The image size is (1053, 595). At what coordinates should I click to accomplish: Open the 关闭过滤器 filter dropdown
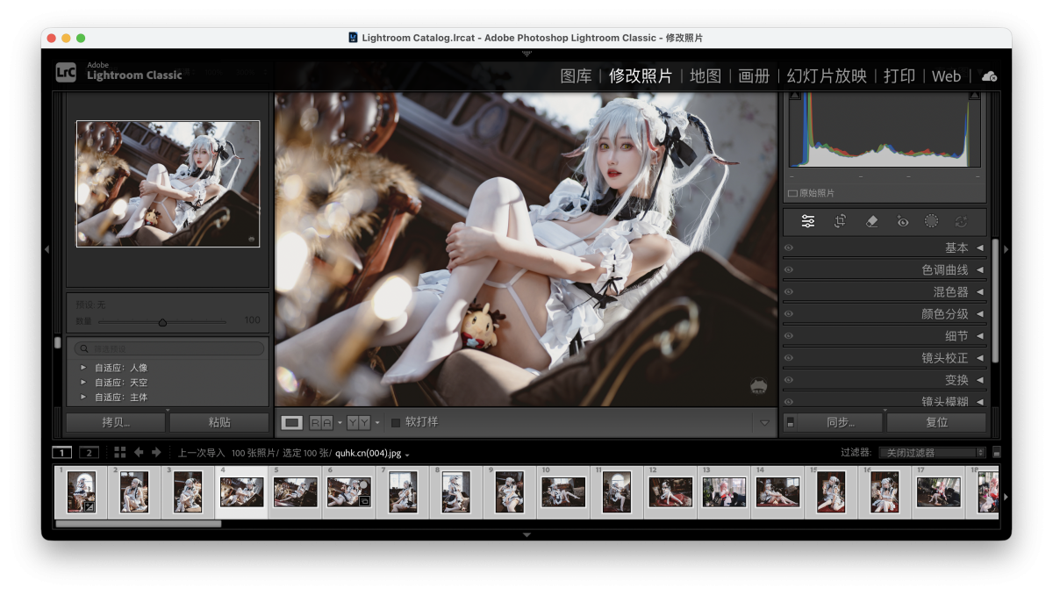tap(932, 453)
